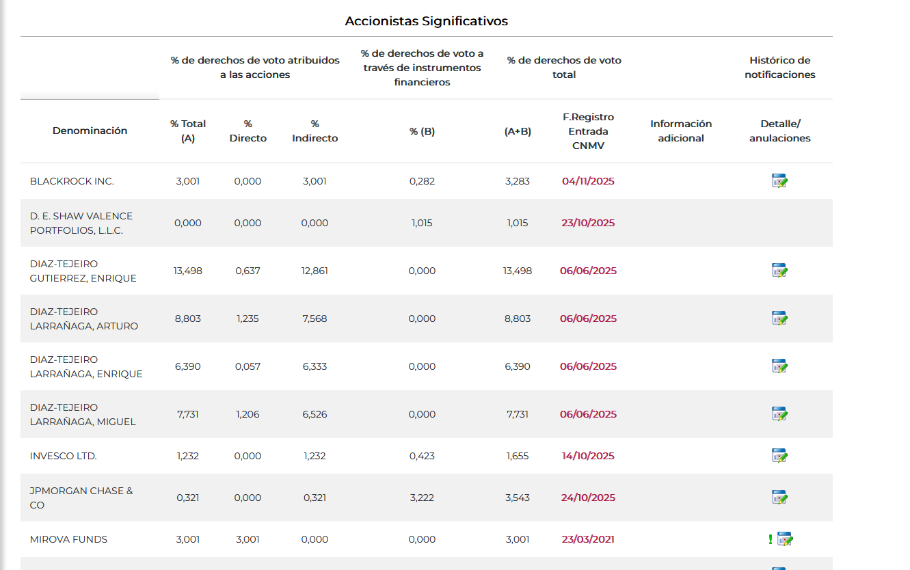Click the Denominación column header
This screenshot has width=910, height=570.
pyautogui.click(x=90, y=131)
